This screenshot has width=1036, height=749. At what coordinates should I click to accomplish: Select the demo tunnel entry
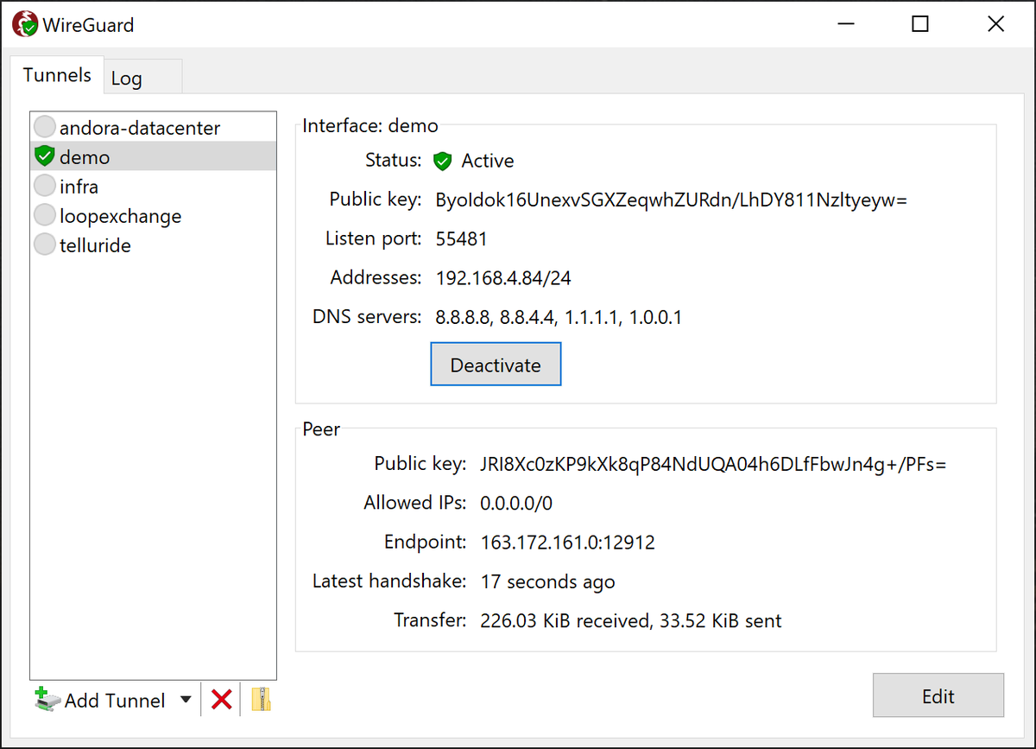point(154,157)
